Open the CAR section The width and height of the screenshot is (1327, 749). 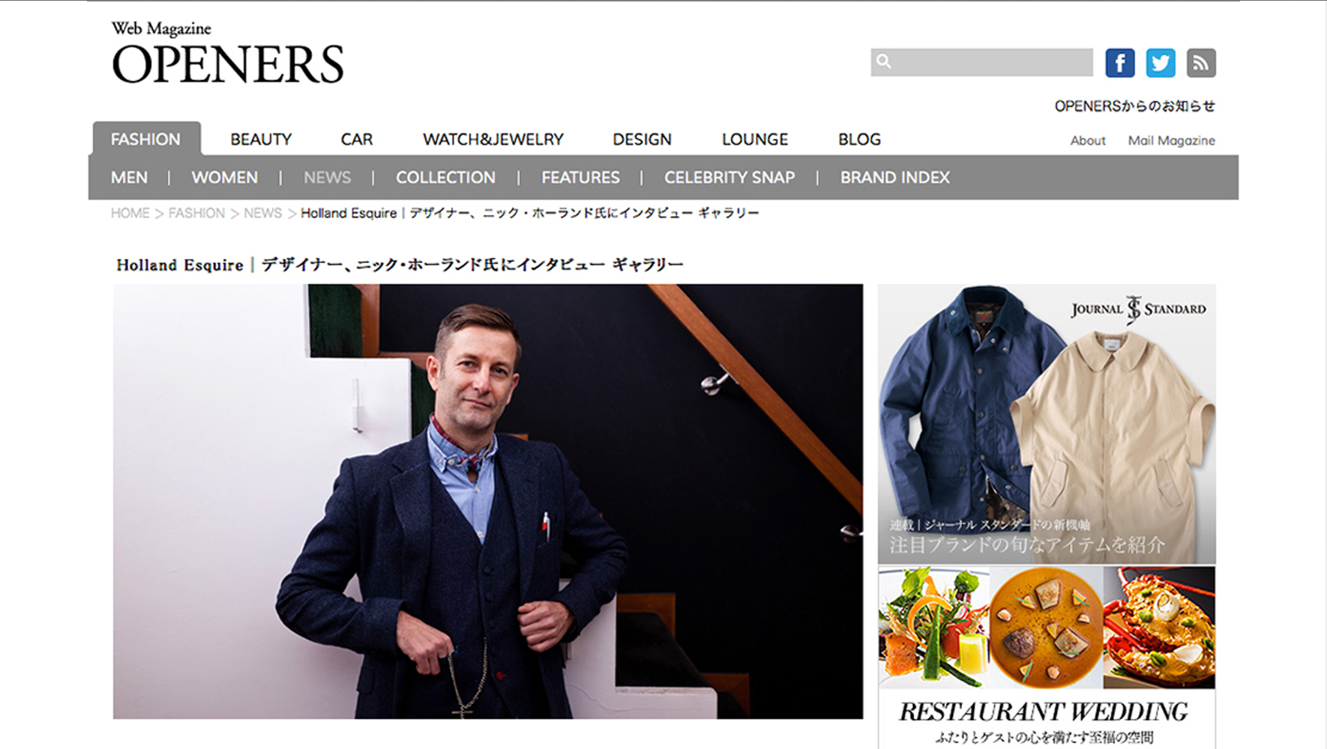coord(356,139)
